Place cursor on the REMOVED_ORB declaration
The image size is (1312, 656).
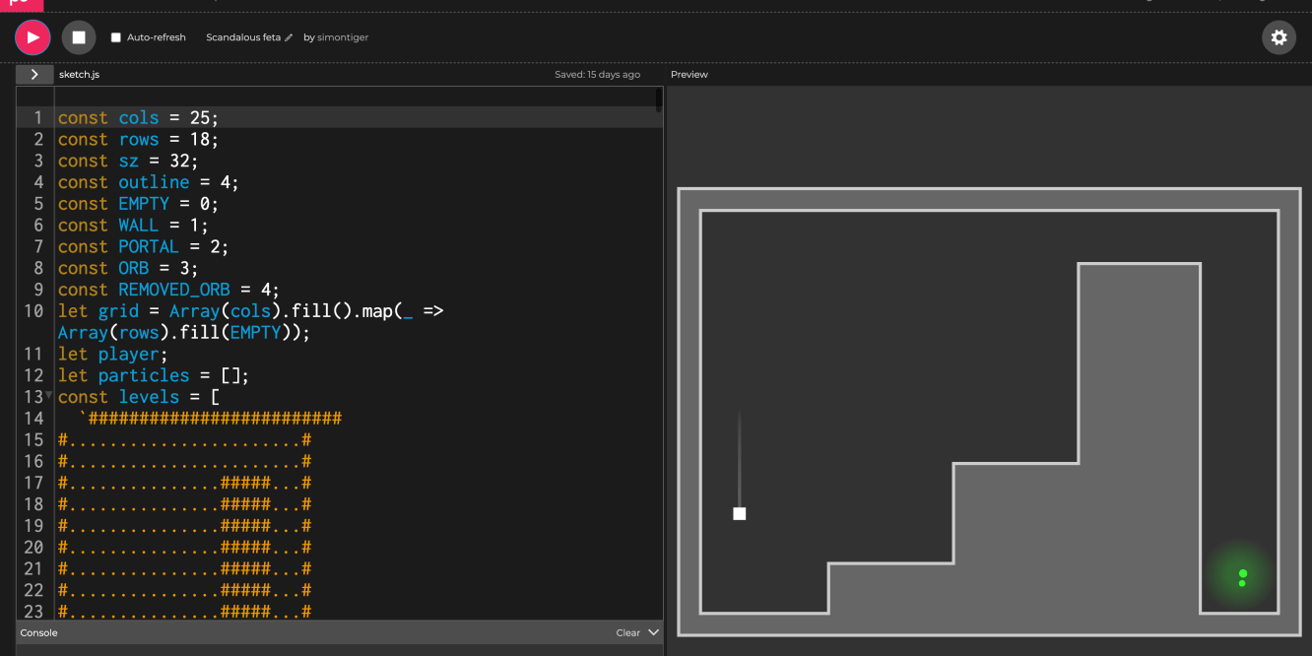point(173,290)
